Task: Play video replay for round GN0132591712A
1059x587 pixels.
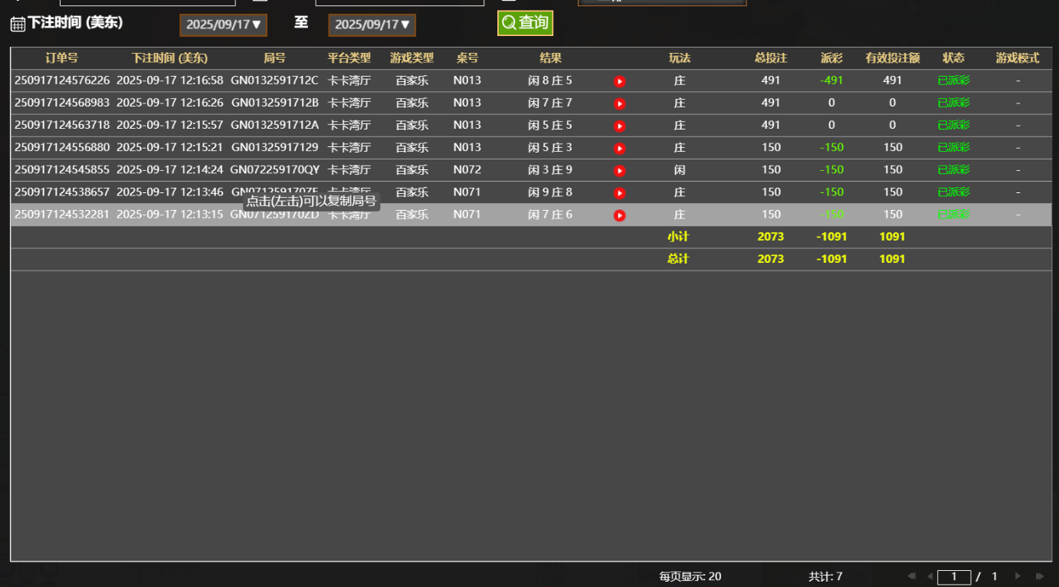Action: (x=620, y=126)
